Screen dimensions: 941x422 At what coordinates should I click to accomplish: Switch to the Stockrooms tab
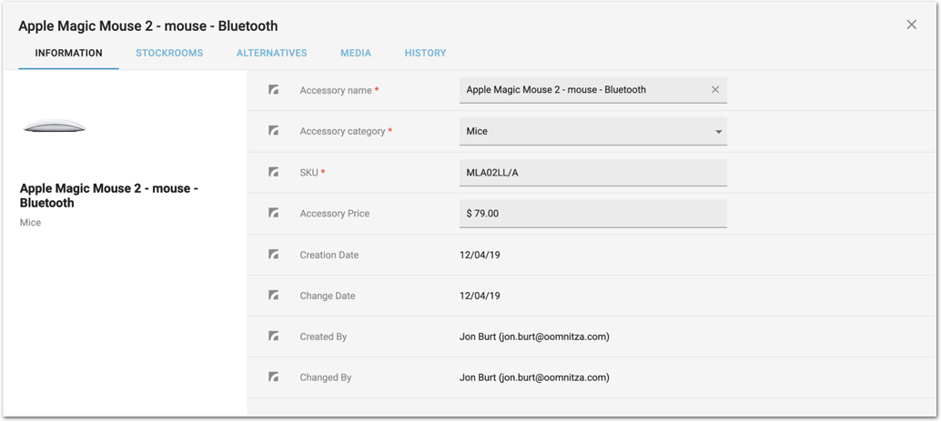point(169,53)
